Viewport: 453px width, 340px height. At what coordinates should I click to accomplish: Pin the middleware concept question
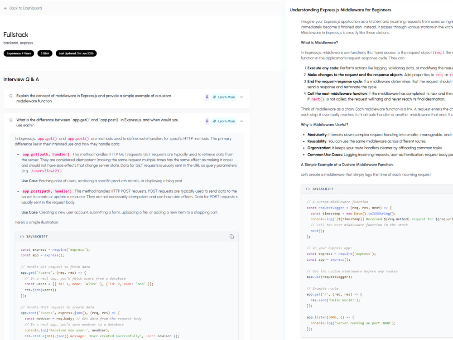(207, 97)
